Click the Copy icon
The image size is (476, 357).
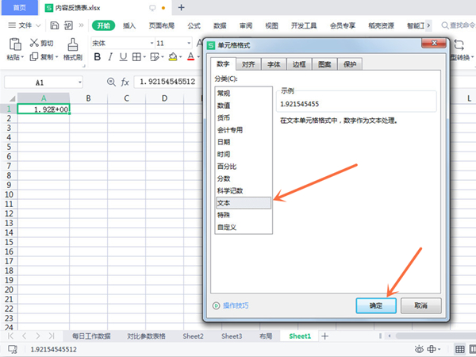click(33, 57)
